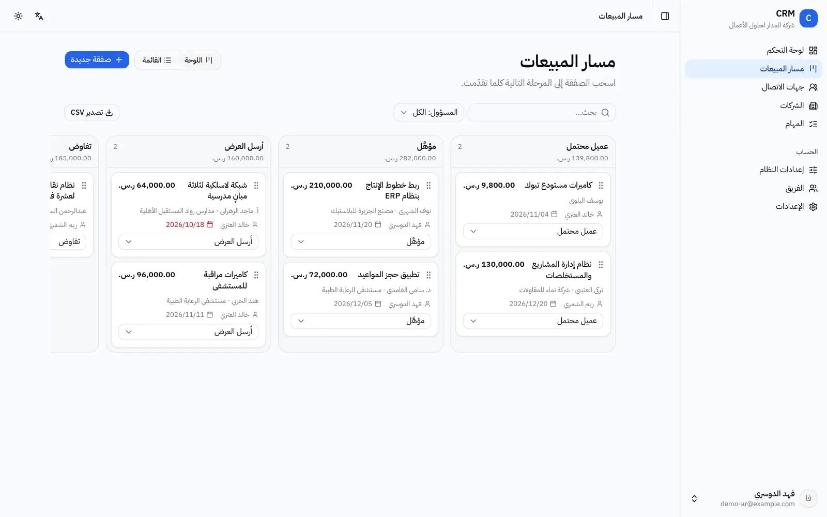Open the تفاوض stage selector on partial card
The height and width of the screenshot is (517, 827).
pyautogui.click(x=68, y=241)
